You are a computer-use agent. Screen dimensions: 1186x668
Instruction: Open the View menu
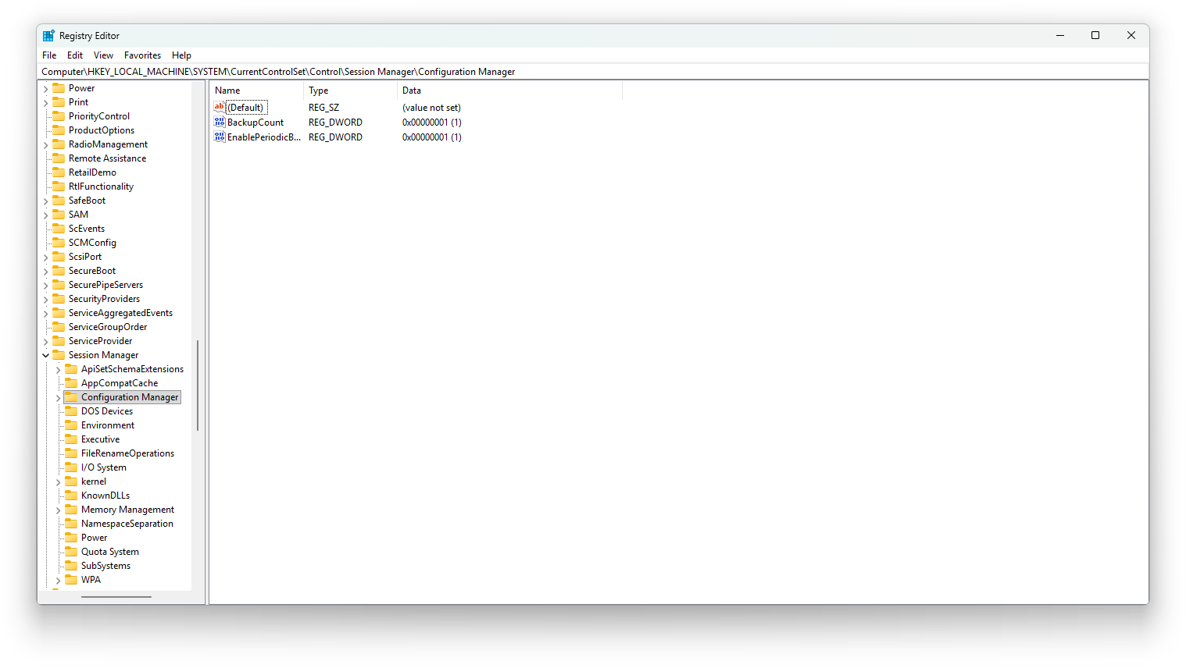click(x=103, y=55)
